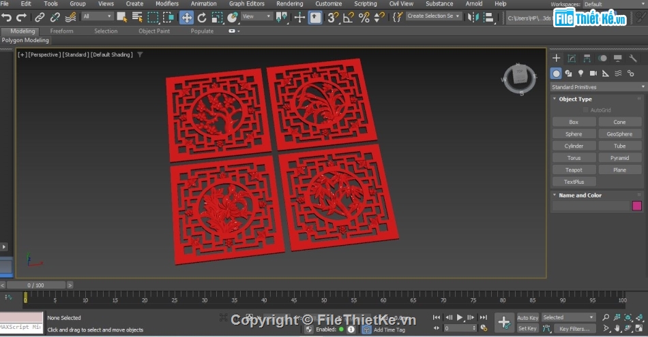
Task: Open the View reference coordinate dropdown
Action: tap(256, 16)
